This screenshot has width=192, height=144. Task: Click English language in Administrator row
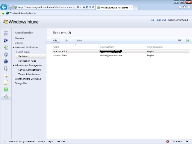[150, 52]
